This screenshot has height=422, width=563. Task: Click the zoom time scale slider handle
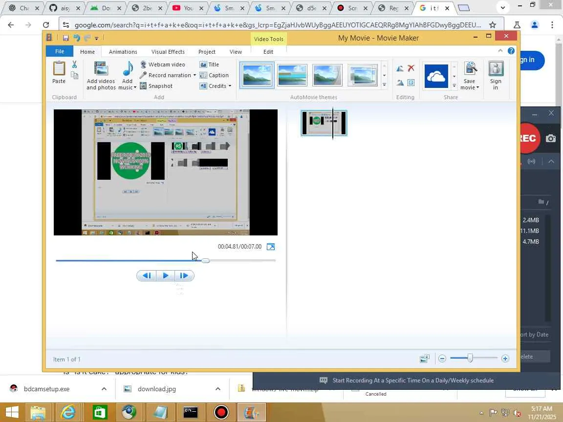(470, 358)
